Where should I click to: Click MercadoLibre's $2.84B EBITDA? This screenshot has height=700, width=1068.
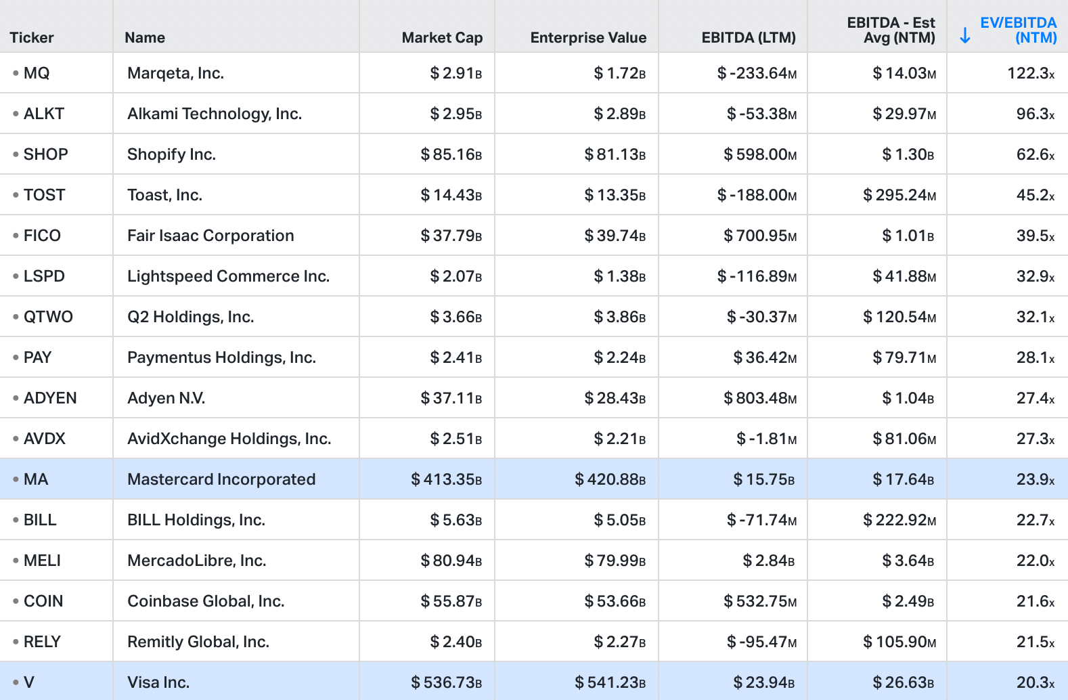[768, 561]
